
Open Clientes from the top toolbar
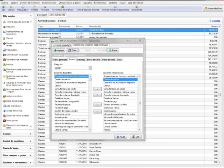[x=11, y=8]
